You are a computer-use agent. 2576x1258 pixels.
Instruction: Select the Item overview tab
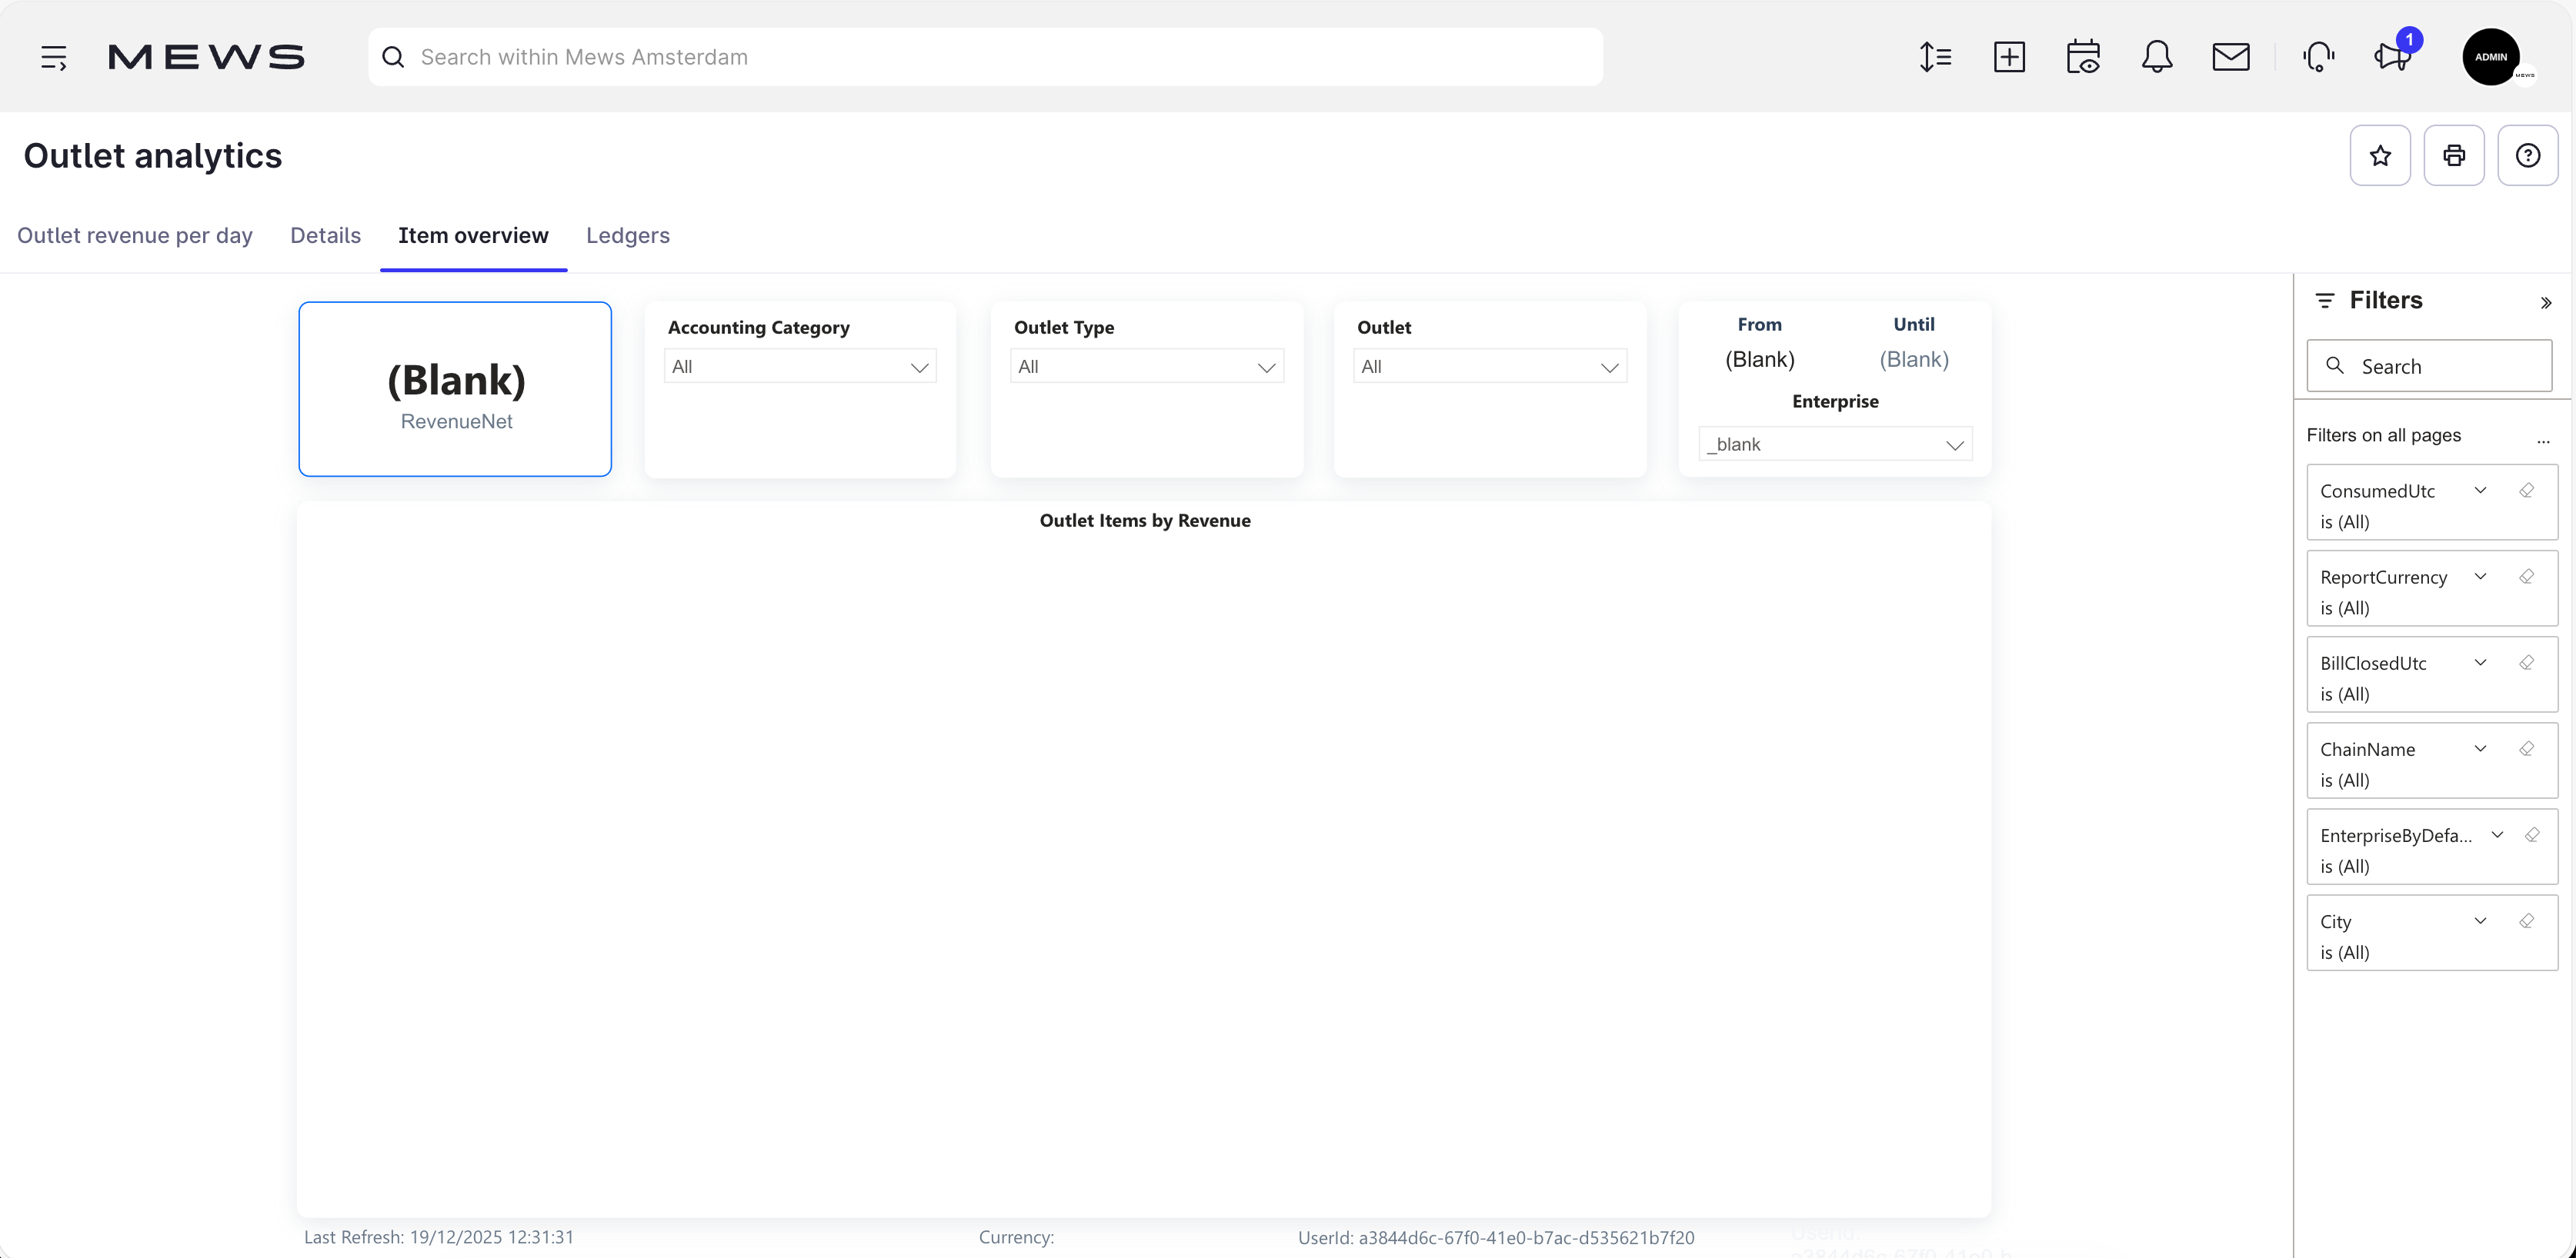point(473,236)
